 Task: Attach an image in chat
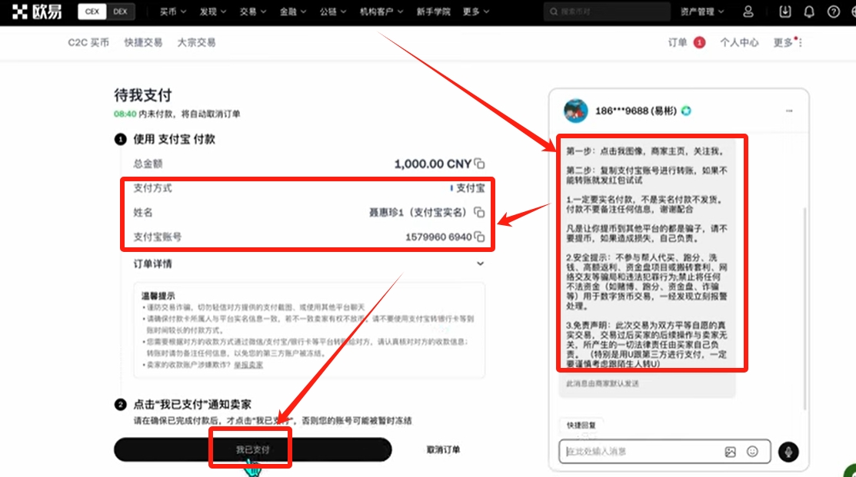[731, 452]
